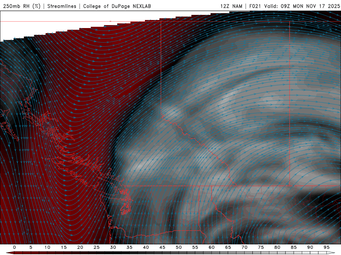Click the '250mb RH (%)' title text
341x255 pixels.
(x=22, y=6)
